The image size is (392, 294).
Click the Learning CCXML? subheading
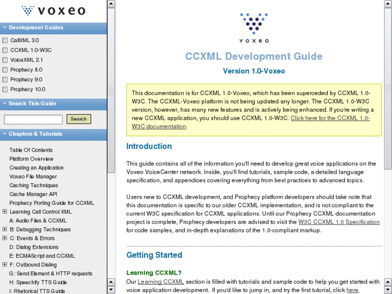[x=154, y=273]
